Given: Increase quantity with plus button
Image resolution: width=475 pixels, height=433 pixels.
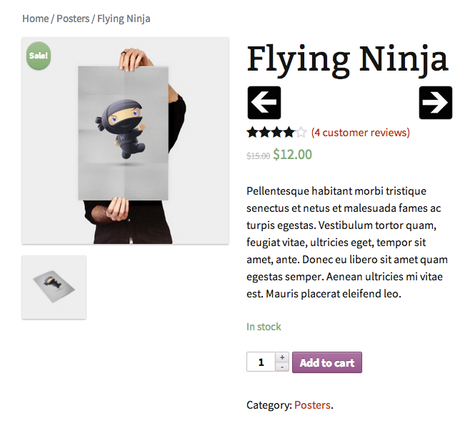Looking at the screenshot, I should (282, 357).
